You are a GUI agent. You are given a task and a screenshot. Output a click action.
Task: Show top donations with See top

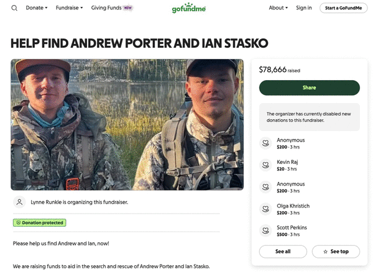coord(336,252)
